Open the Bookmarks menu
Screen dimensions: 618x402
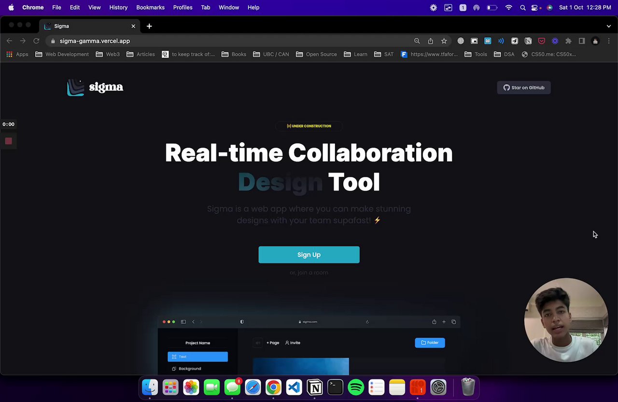coord(150,7)
